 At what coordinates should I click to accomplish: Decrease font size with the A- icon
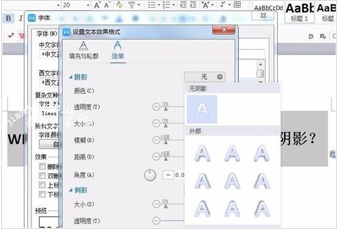tap(107, 5)
